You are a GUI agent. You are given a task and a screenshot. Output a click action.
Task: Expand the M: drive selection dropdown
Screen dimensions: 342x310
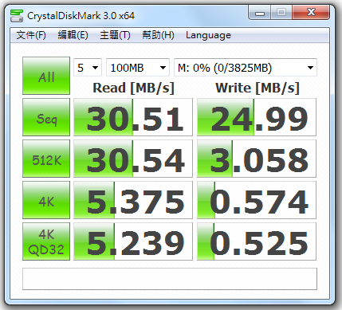click(246, 68)
